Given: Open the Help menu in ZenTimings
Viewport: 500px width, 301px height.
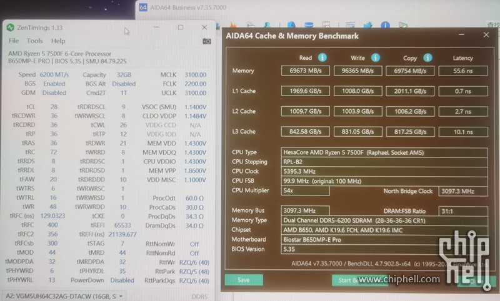Looking at the screenshot, I should 58,41.
